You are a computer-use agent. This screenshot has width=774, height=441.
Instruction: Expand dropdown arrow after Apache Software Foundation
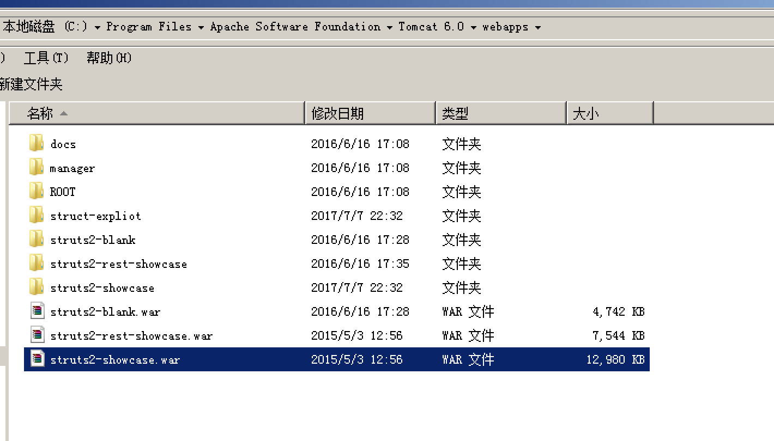point(390,27)
